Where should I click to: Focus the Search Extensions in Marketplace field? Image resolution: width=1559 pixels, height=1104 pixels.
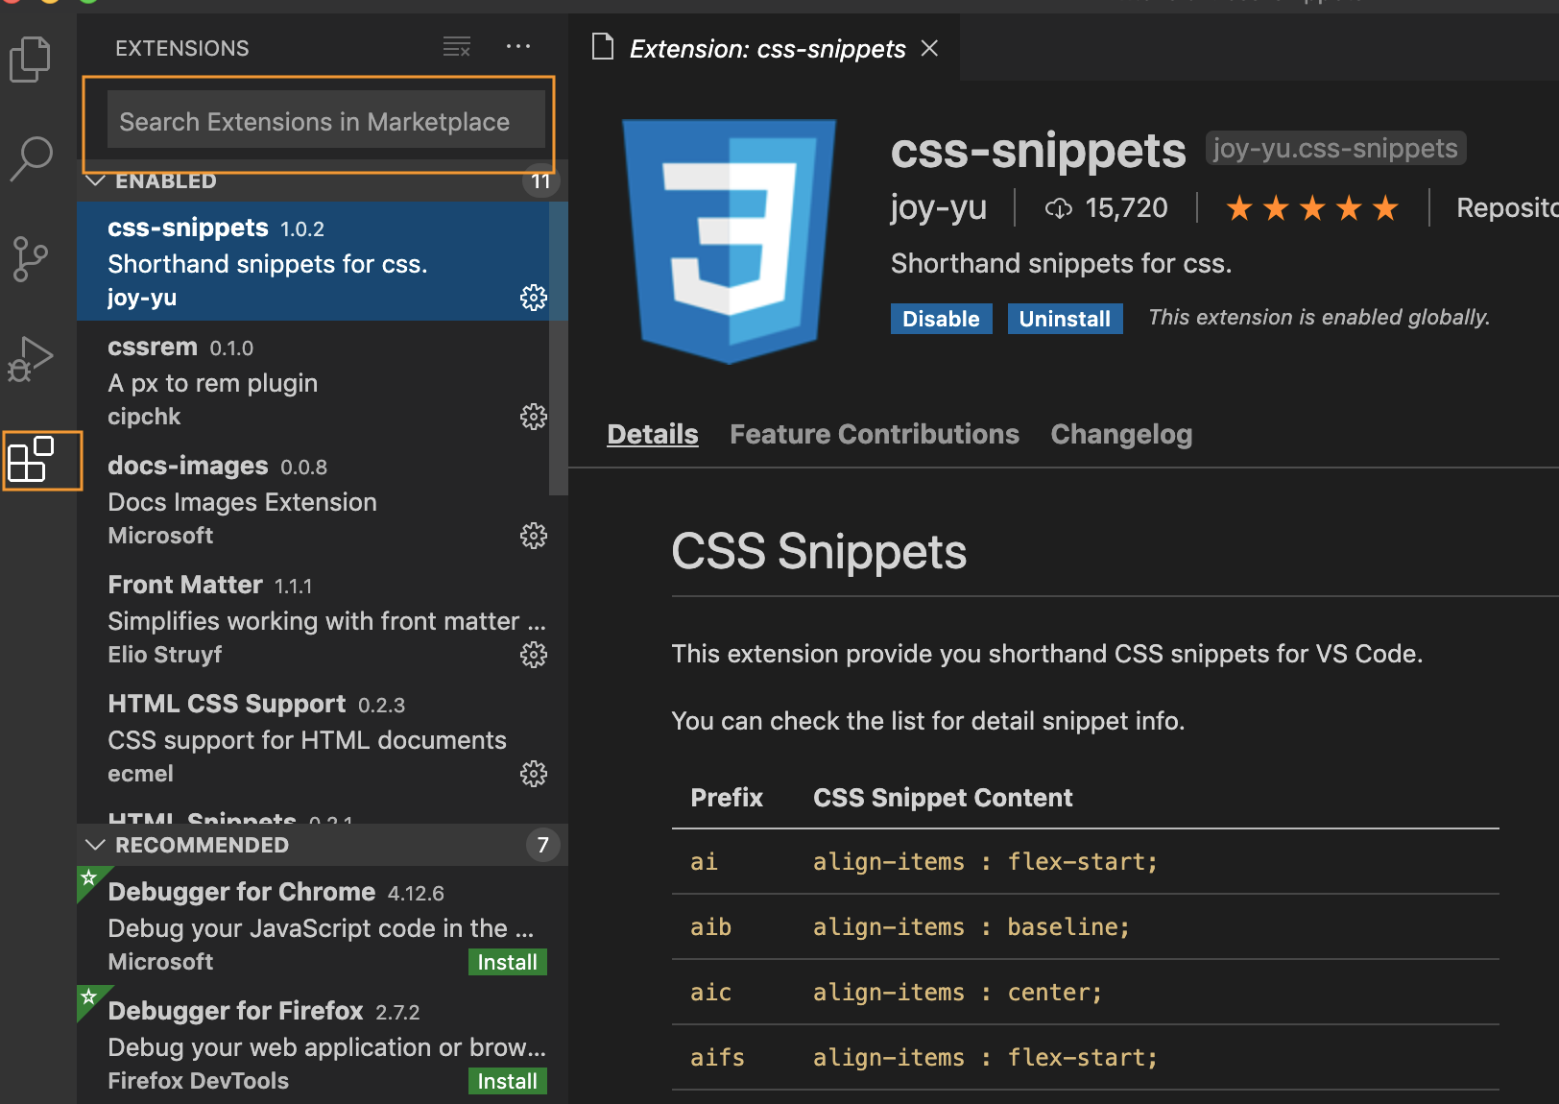(325, 122)
